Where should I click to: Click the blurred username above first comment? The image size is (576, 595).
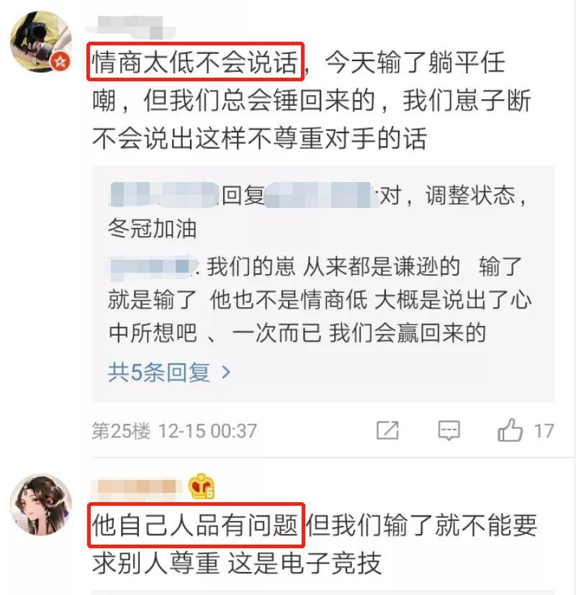[x=130, y=26]
